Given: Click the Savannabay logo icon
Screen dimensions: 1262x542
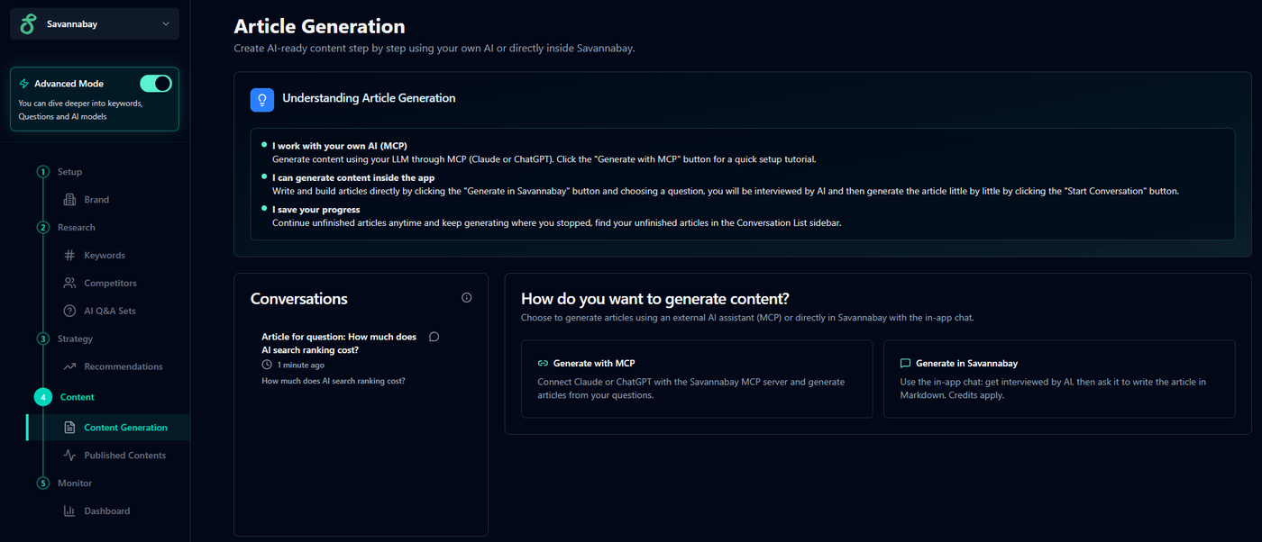Looking at the screenshot, I should [x=29, y=24].
